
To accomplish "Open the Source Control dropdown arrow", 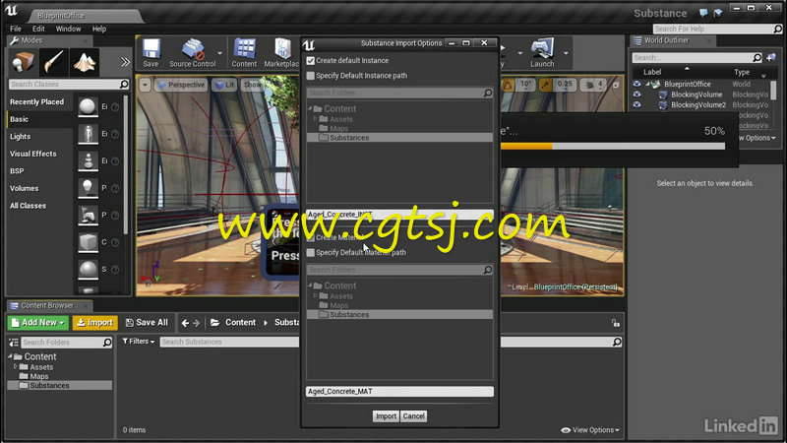I will pos(219,52).
